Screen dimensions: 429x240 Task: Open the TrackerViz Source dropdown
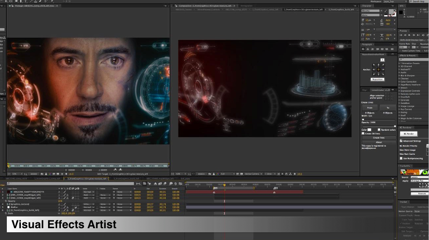click(x=419, y=177)
